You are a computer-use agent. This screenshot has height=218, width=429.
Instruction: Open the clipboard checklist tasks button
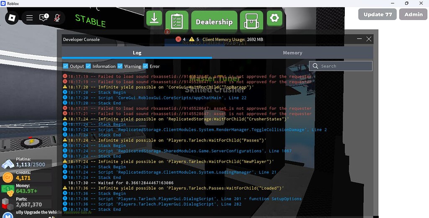[x=177, y=22]
